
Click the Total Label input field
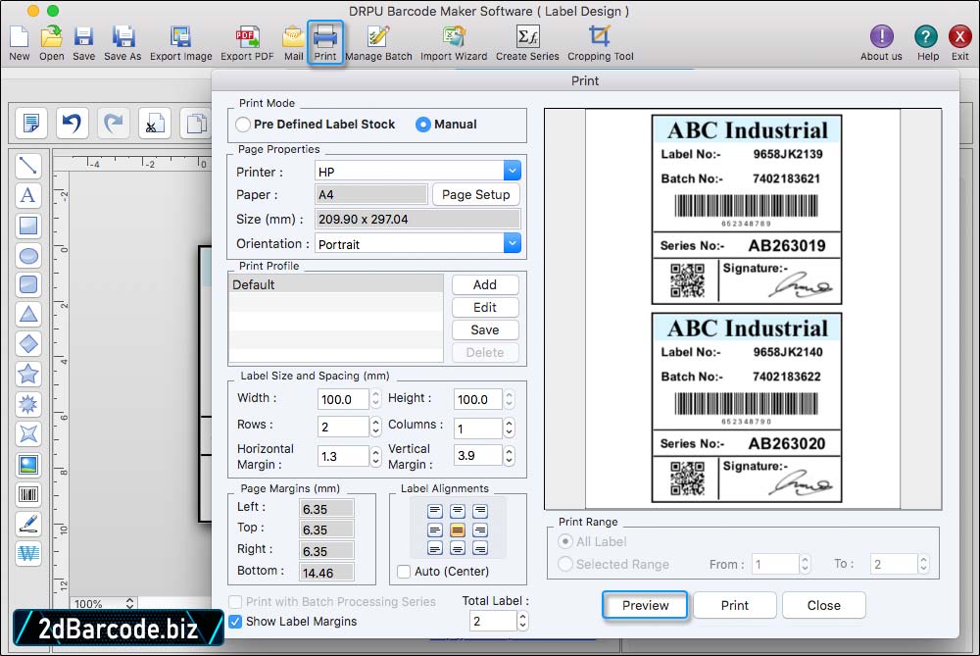tap(493, 621)
